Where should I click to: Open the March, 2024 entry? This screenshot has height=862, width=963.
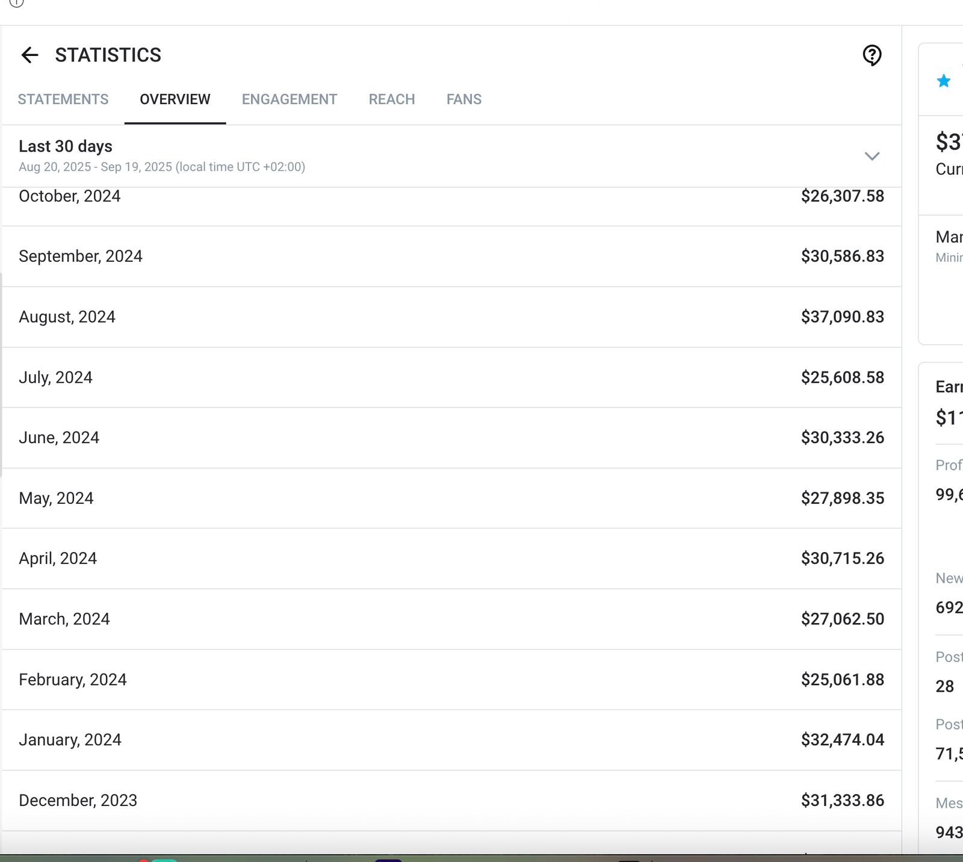click(451, 619)
